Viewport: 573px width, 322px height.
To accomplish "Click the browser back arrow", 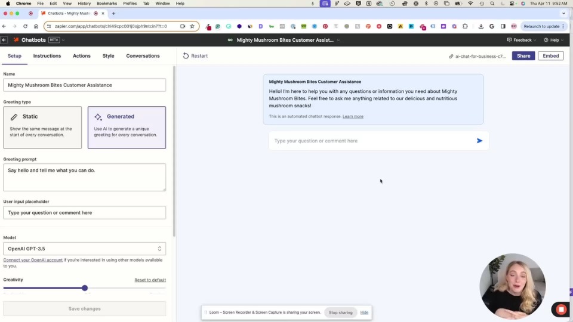I will coord(4,26).
